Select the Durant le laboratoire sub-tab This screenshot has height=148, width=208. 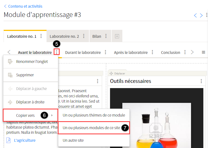pos(83,53)
